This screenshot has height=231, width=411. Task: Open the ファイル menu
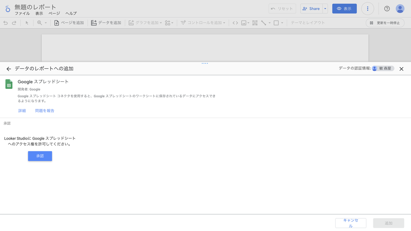click(22, 13)
